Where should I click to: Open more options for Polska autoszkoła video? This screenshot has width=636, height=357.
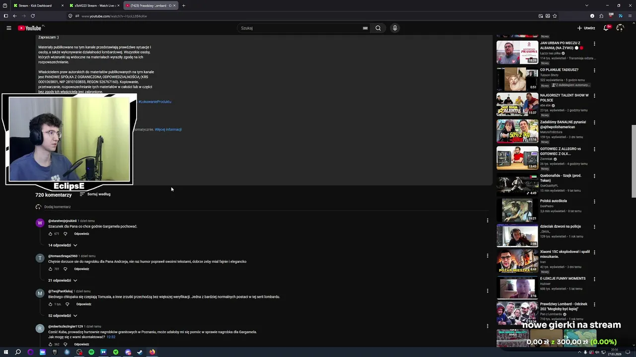point(594,202)
